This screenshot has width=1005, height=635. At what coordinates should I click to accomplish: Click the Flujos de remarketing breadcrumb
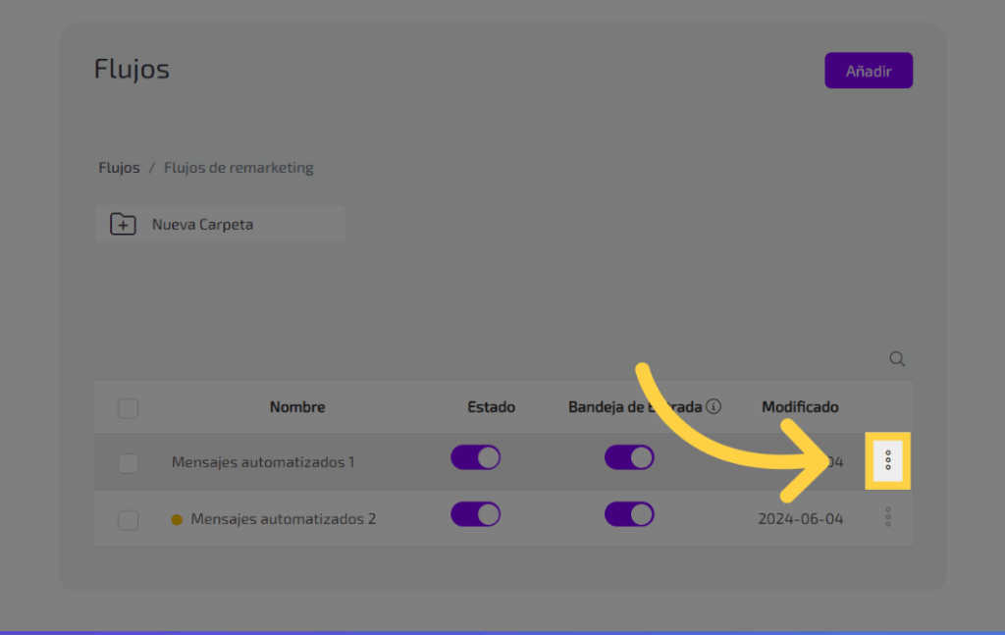click(238, 168)
